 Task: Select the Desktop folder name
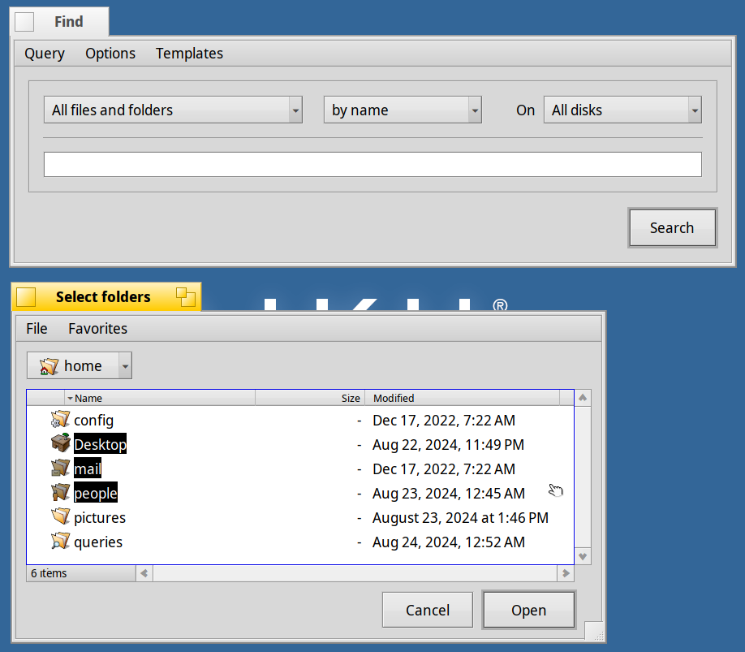[101, 444]
